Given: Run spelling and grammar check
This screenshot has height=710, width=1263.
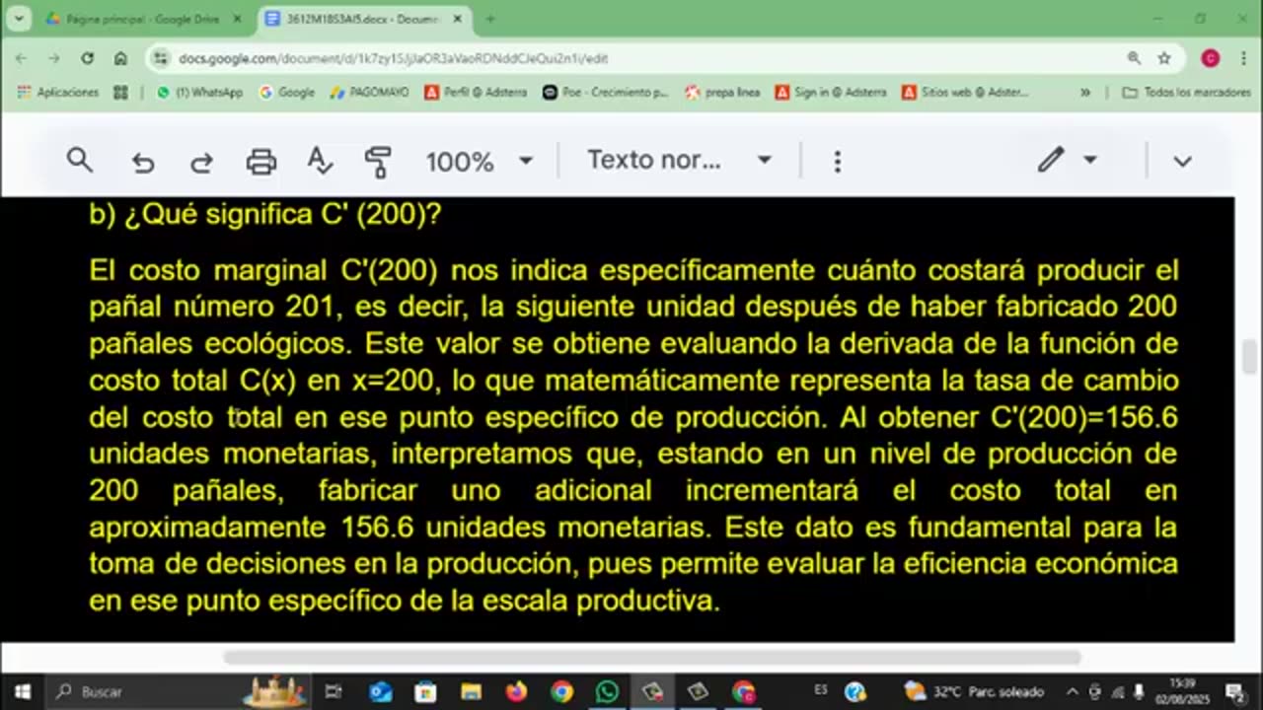Looking at the screenshot, I should point(320,161).
